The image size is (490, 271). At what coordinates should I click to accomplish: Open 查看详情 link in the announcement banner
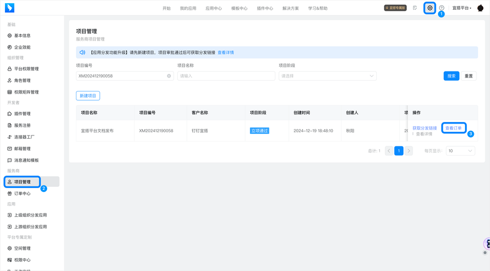pos(225,53)
